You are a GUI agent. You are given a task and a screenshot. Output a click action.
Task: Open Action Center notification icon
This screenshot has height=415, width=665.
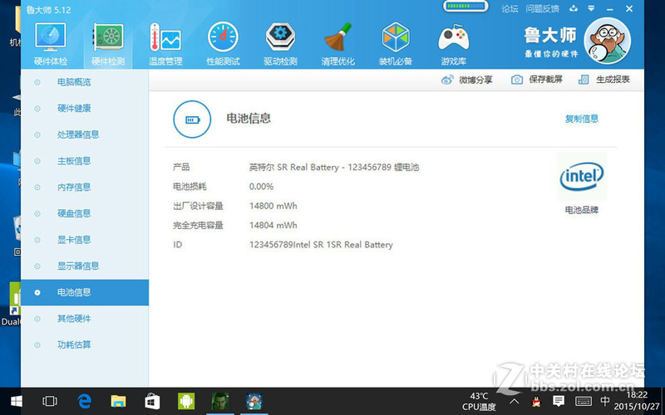click(x=559, y=401)
